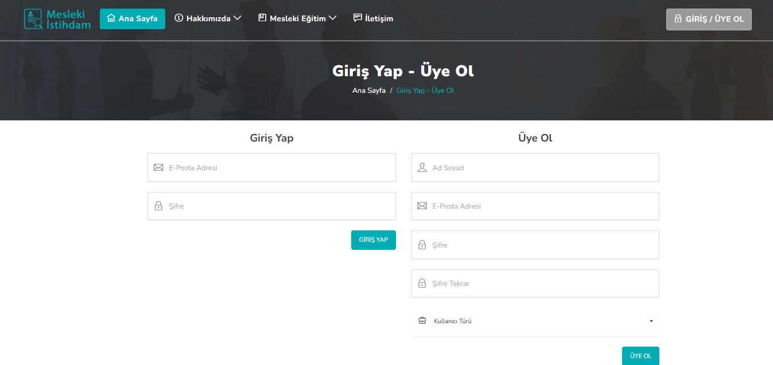The image size is (773, 365).
Task: Click the lock icon beside Şifre Tekrar
Action: coord(422,284)
